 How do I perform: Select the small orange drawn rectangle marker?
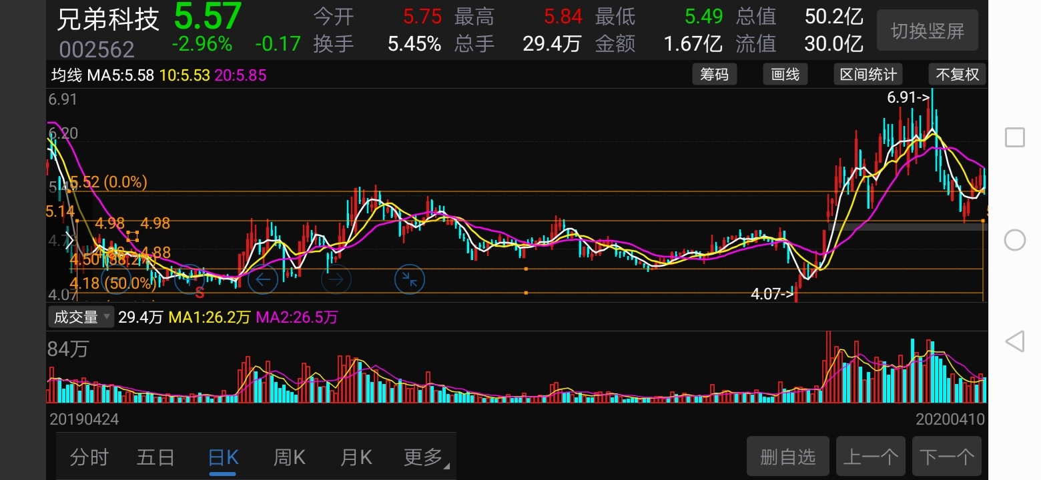(x=132, y=236)
